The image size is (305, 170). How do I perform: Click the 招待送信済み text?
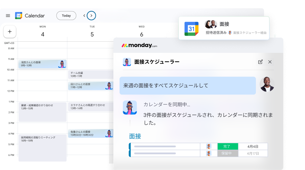coord(216,33)
